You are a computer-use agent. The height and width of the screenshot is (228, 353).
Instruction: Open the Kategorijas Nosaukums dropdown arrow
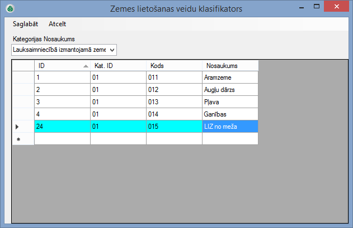112,50
